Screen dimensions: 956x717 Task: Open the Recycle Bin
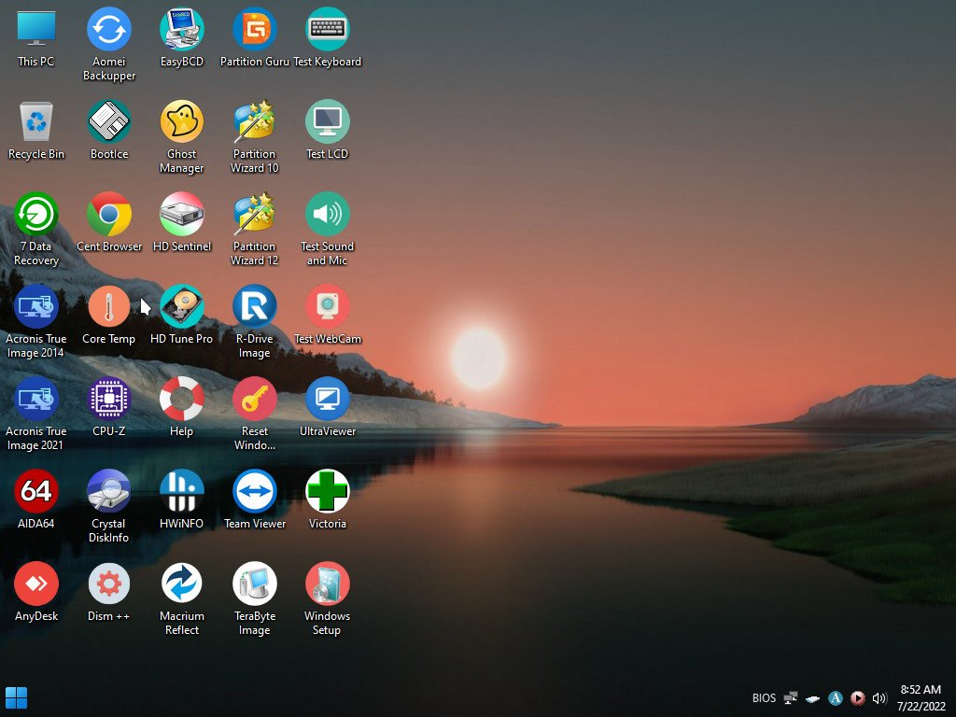coord(36,122)
